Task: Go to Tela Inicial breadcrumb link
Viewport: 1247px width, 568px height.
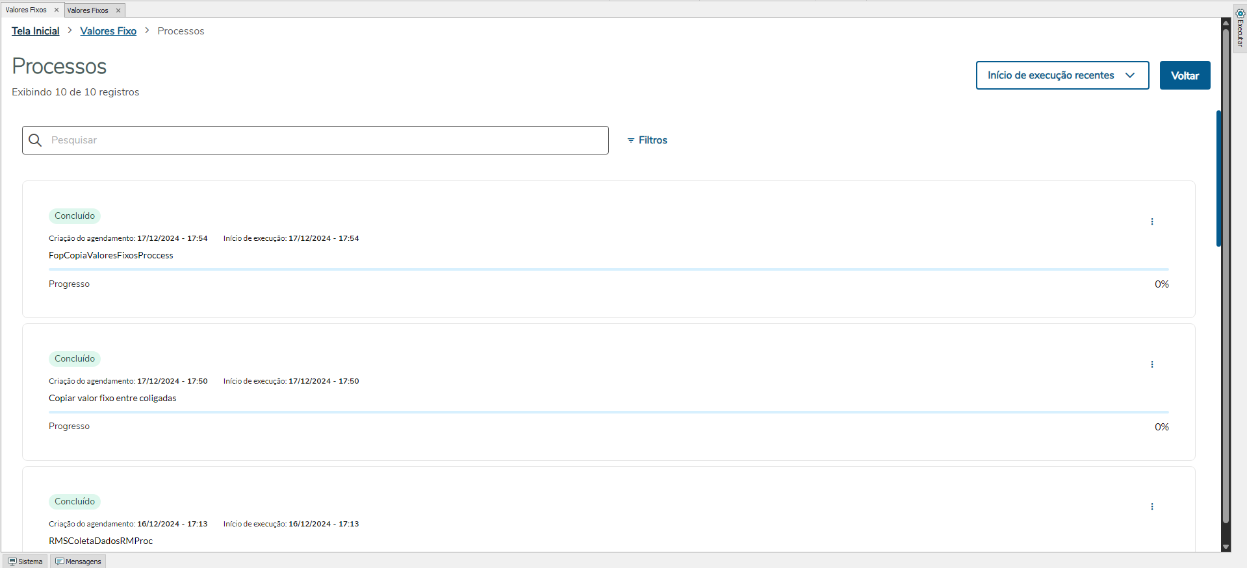Action: (36, 31)
